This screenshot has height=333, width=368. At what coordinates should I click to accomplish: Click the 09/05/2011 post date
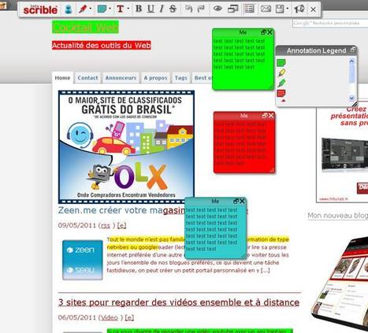[x=77, y=225]
